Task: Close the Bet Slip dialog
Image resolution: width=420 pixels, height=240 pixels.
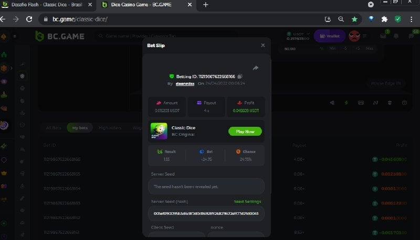Action: [x=263, y=46]
